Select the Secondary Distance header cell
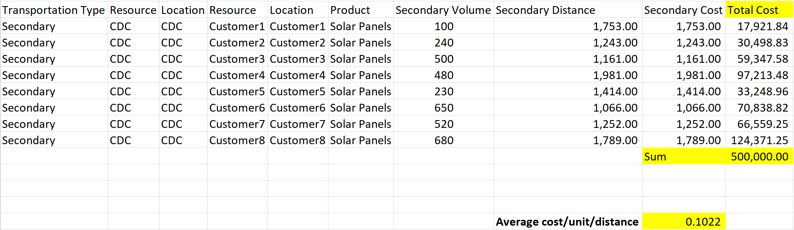 pos(568,10)
